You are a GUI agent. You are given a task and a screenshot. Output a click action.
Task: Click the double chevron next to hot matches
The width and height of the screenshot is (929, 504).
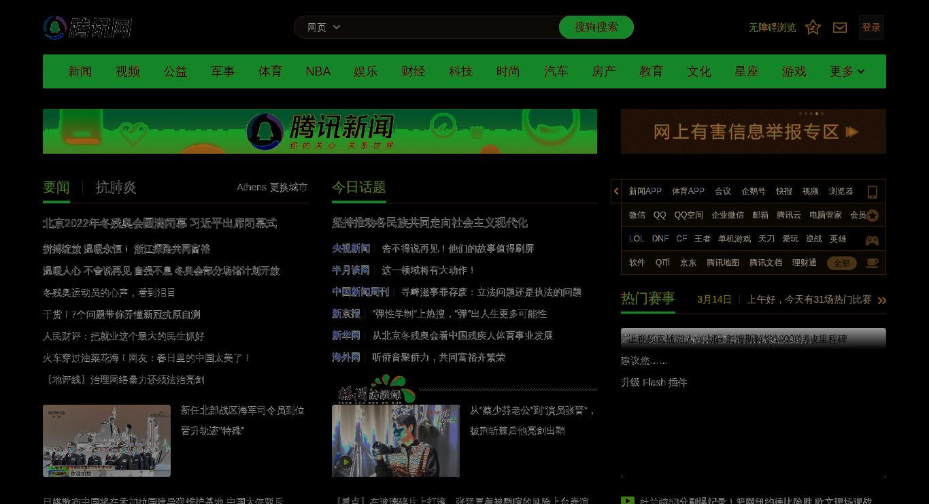(882, 300)
